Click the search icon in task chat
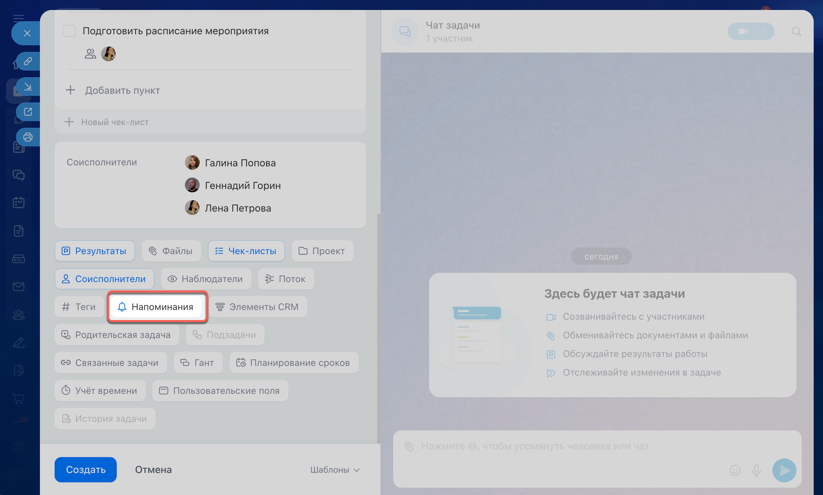This screenshot has width=823, height=495. [796, 32]
